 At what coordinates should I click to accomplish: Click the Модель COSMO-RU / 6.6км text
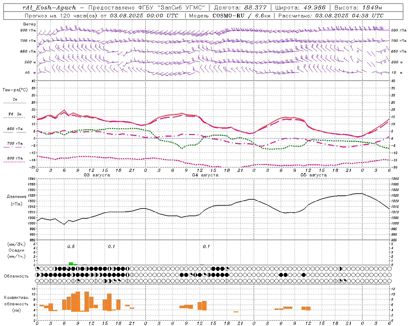(229, 16)
